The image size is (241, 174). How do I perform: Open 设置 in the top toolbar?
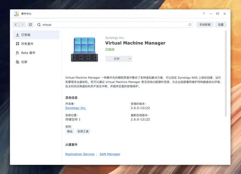[221, 25]
